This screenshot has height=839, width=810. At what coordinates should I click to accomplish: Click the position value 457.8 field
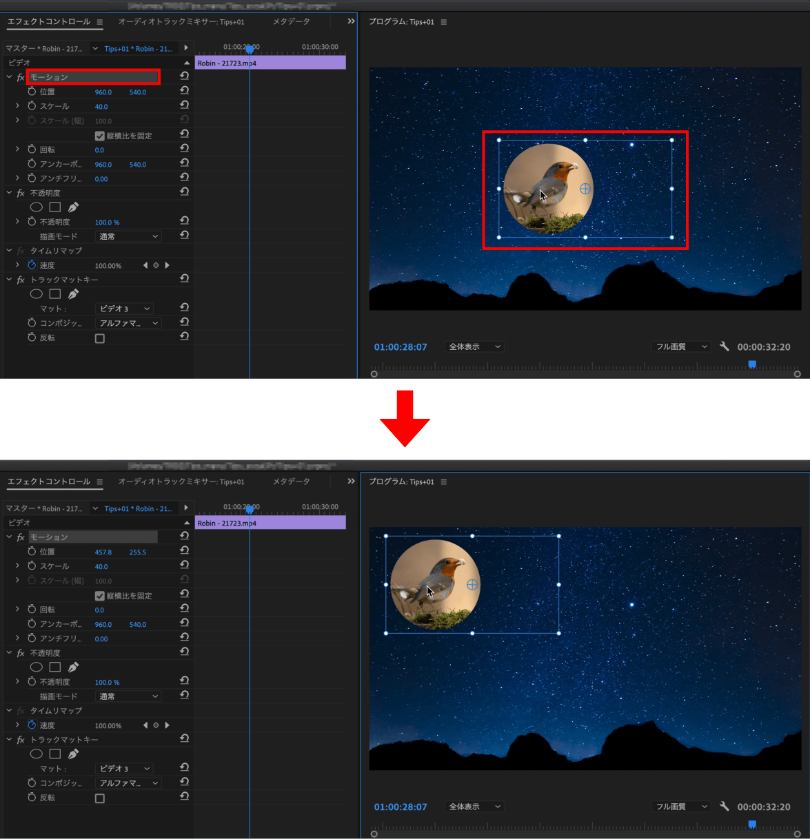point(103,552)
